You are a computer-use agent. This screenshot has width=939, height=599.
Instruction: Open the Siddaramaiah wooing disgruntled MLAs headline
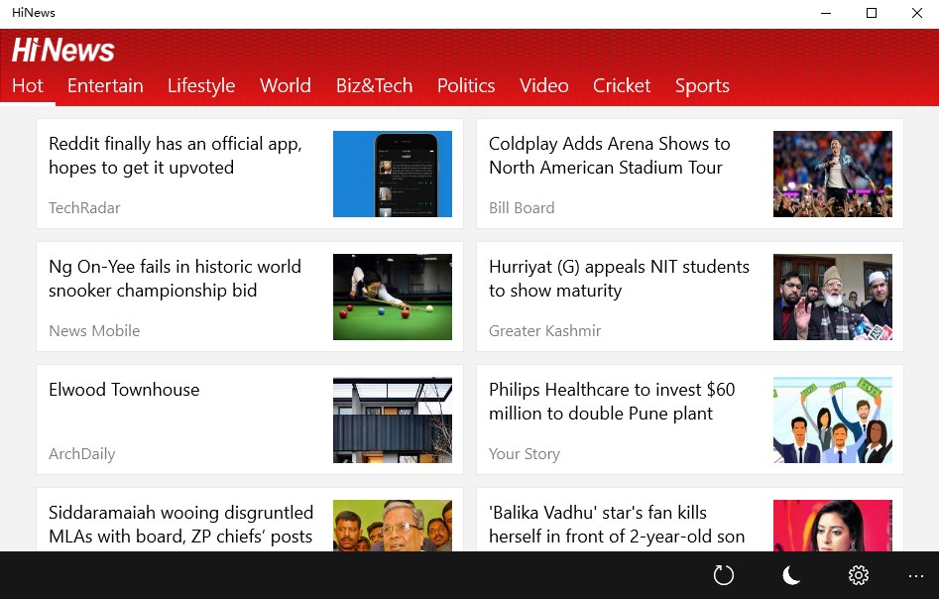click(180, 524)
